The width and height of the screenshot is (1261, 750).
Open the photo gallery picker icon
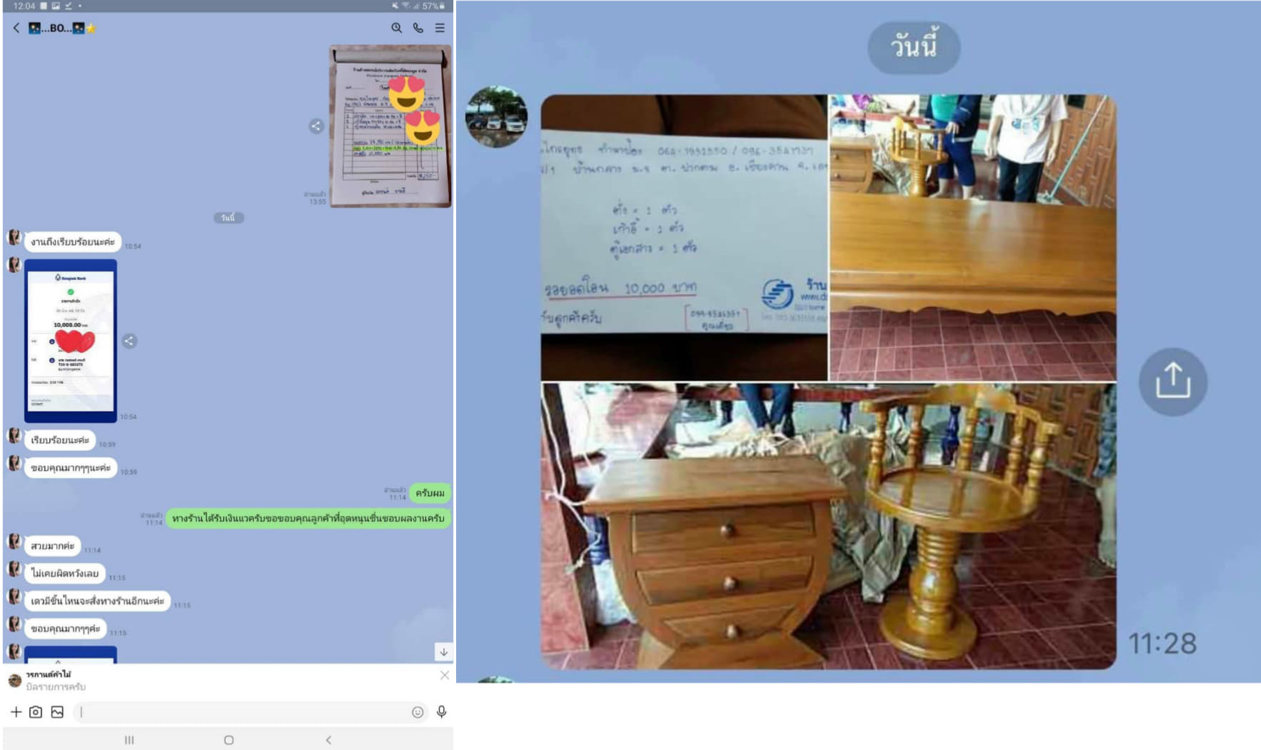point(58,711)
